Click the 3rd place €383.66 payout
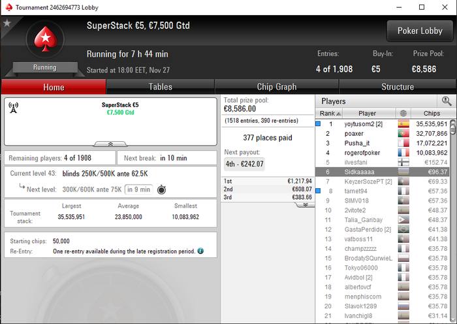This screenshot has width=457, height=324. pos(268,197)
